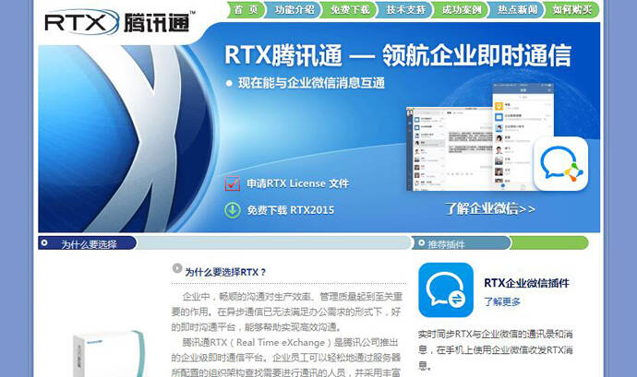637x377 pixels.
Task: Click the round bullet beside 推荐插件 header
Action: pyautogui.click(x=420, y=244)
